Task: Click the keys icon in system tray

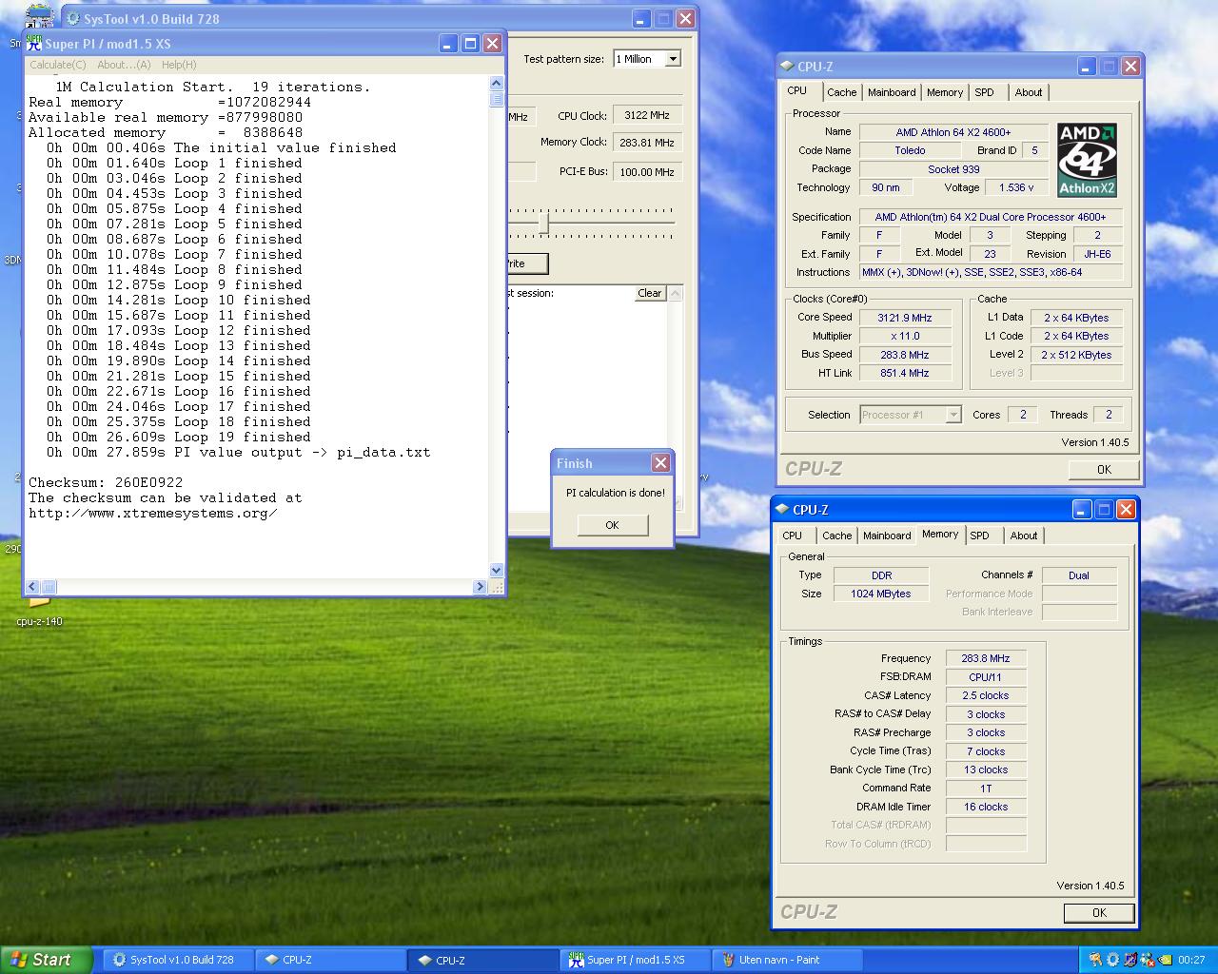Action: [x=1095, y=960]
